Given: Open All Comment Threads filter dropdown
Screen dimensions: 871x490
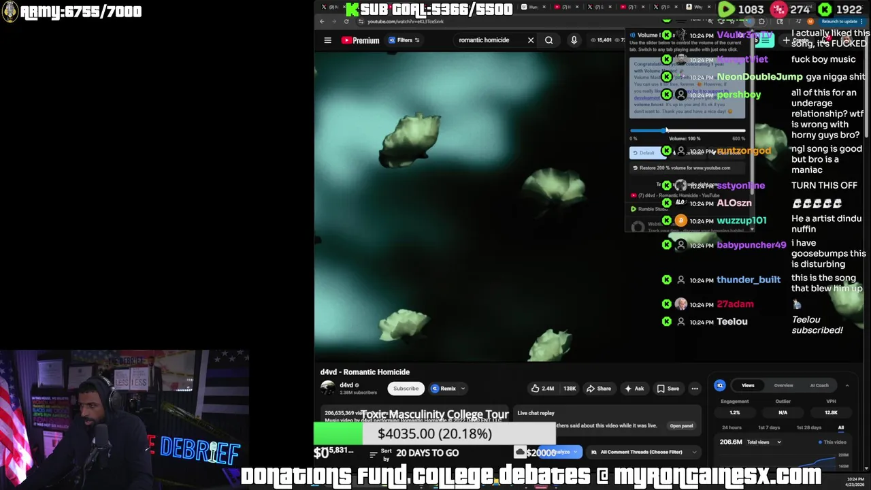Looking at the screenshot, I should tap(643, 452).
